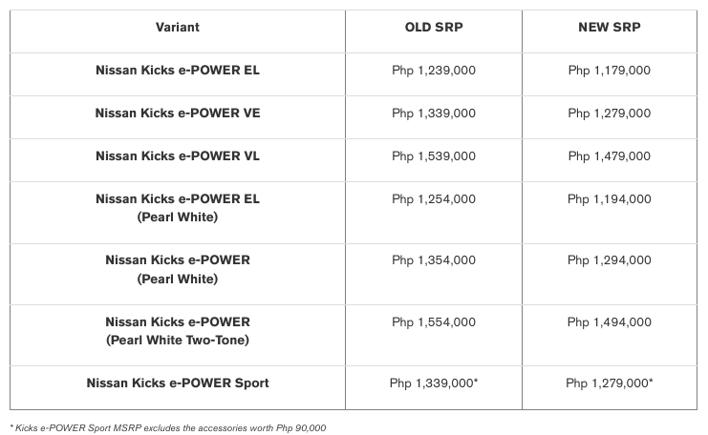Click the old price Php 1,554,000

tap(433, 322)
